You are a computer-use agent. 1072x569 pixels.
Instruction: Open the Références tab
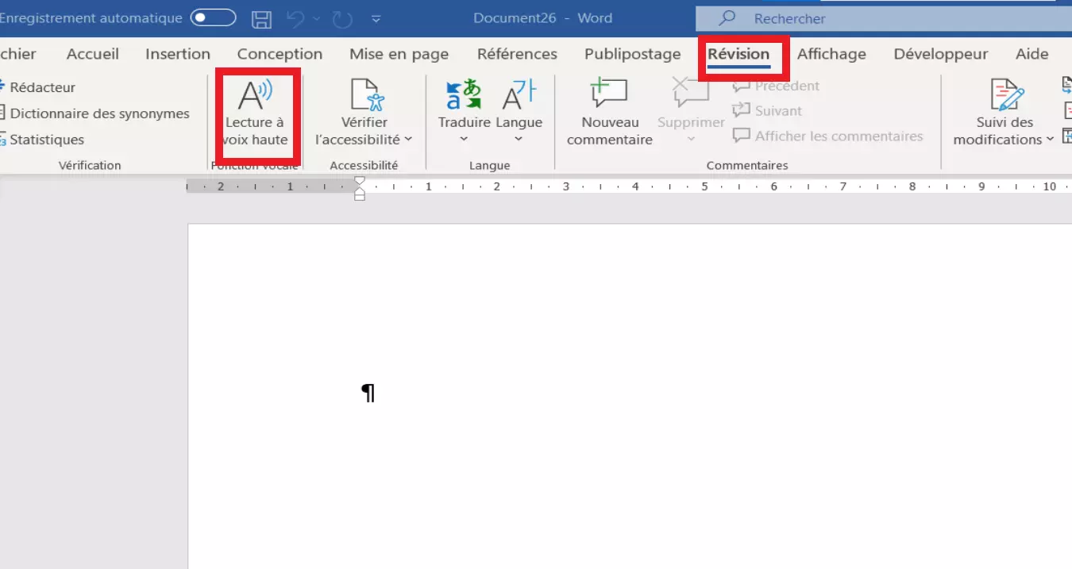(x=517, y=54)
